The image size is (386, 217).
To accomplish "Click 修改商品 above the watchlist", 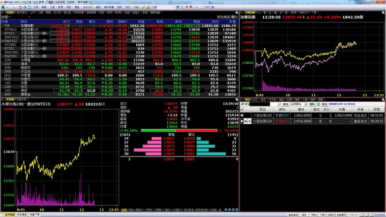I will [223, 17].
